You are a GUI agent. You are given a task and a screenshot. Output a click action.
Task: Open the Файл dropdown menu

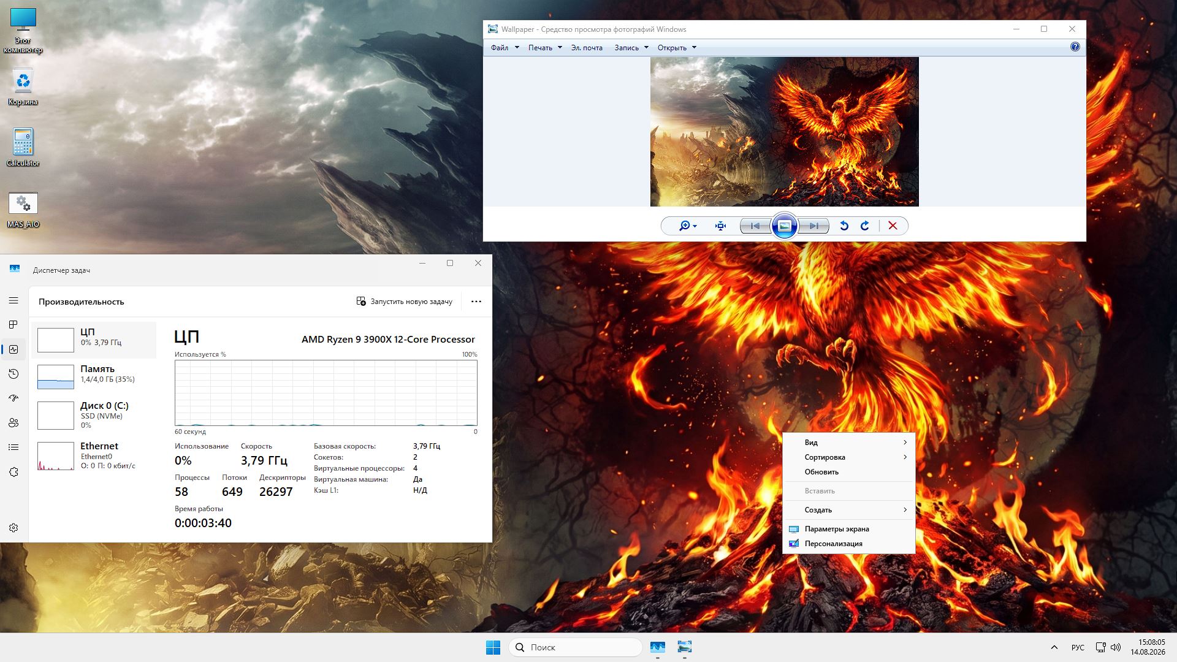(x=505, y=48)
